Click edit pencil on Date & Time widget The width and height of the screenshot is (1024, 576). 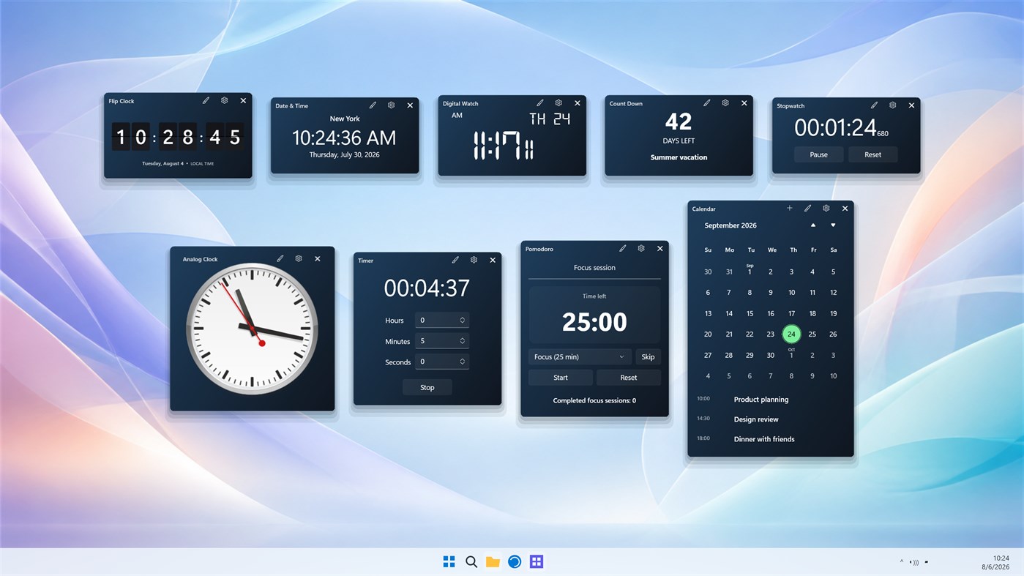pyautogui.click(x=373, y=105)
